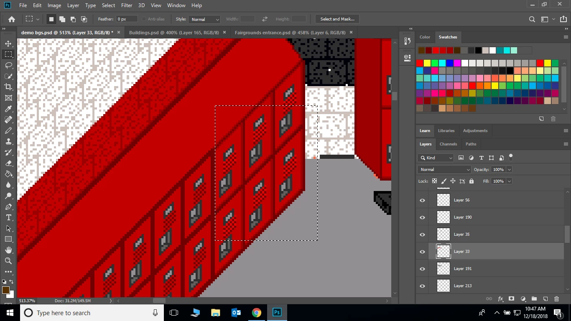Select the Dodge tool

coord(8,196)
